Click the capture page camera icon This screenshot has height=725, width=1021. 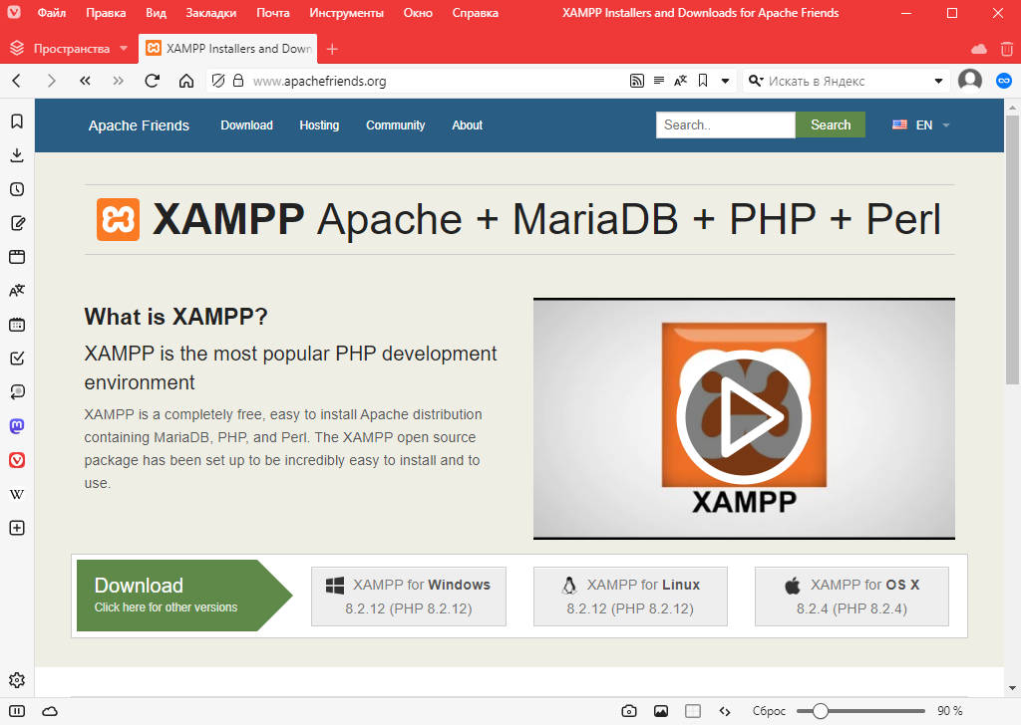point(629,711)
